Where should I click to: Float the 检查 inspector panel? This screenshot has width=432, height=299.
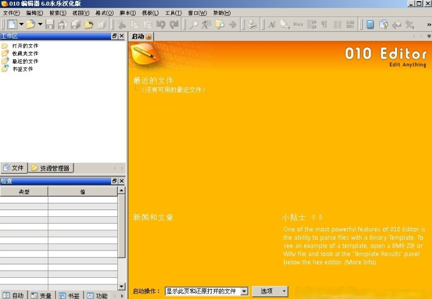[x=114, y=181]
